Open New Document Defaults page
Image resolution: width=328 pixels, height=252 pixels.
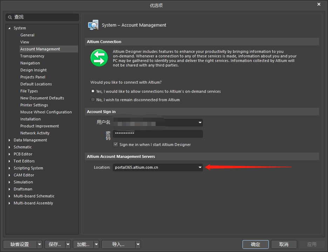(x=42, y=98)
